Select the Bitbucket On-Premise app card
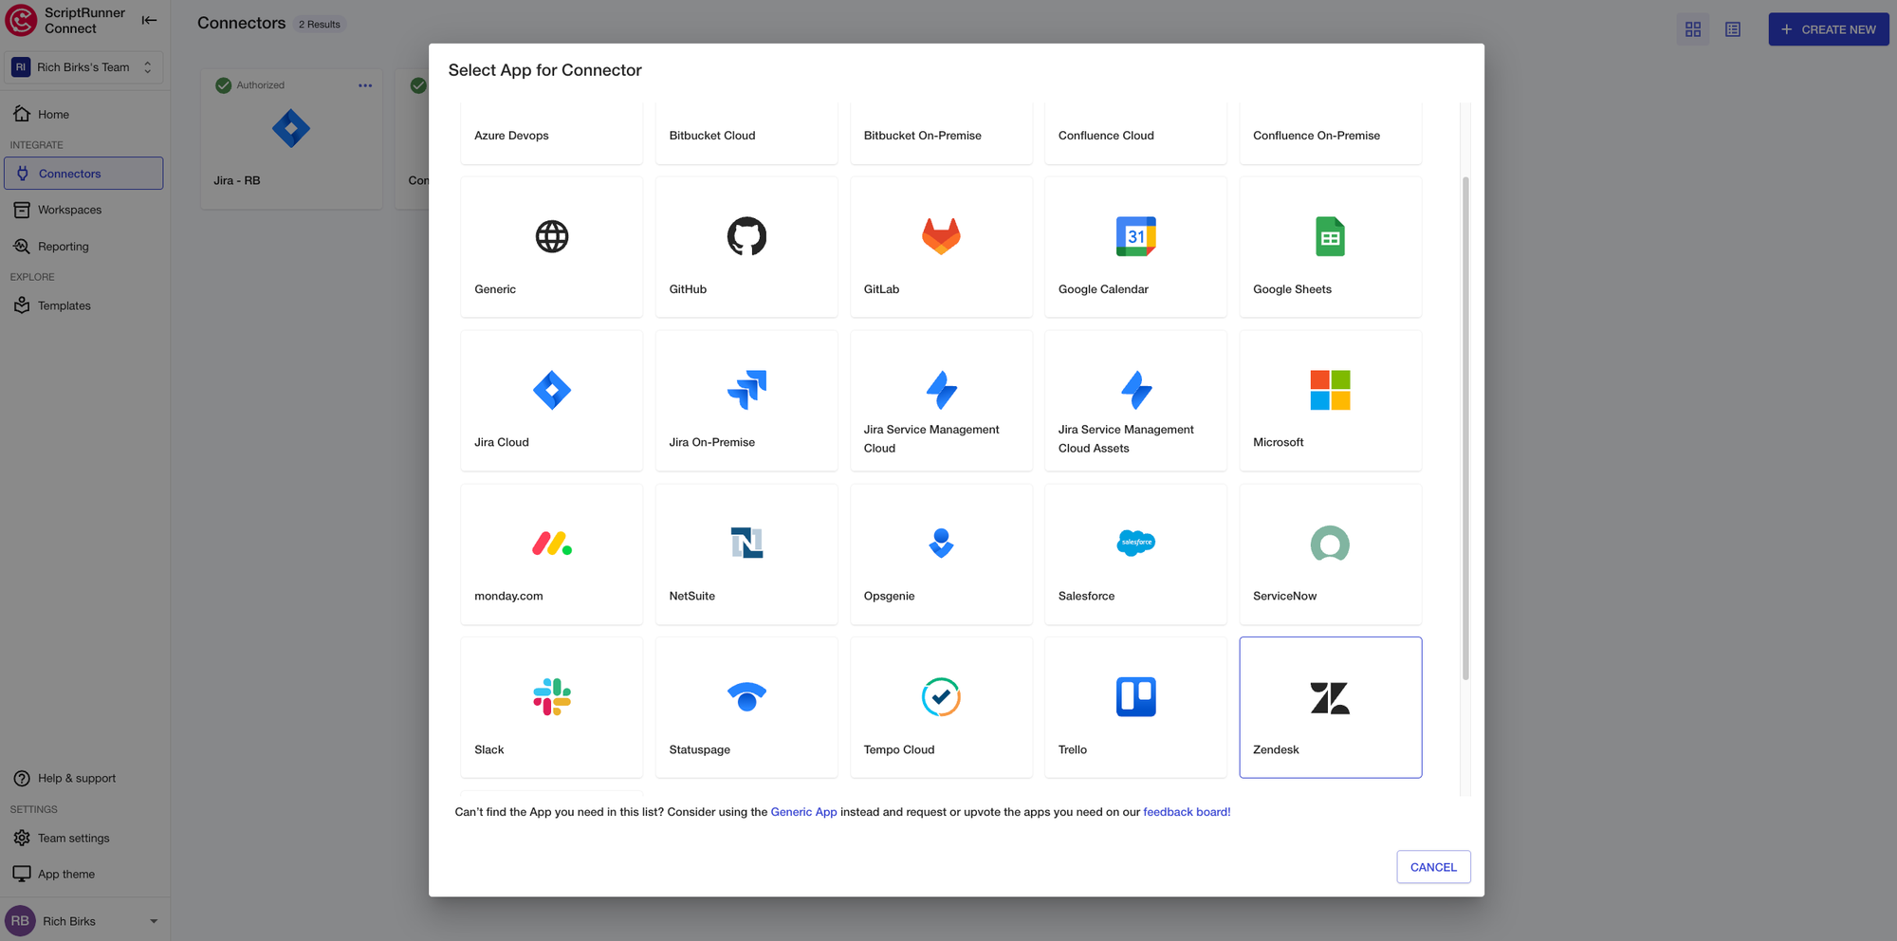The image size is (1897, 941). click(941, 133)
